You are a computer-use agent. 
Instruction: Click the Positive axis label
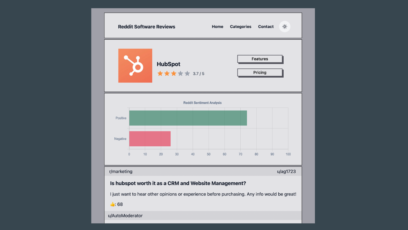(121, 118)
